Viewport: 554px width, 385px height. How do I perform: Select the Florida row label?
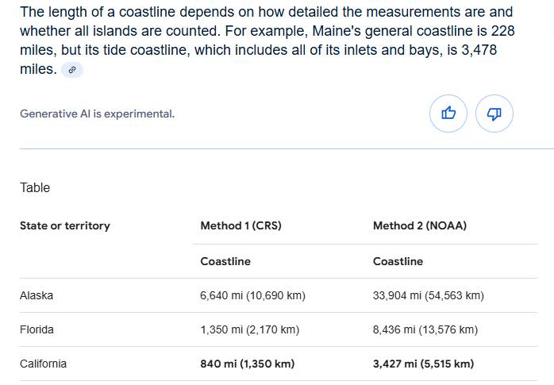point(37,329)
